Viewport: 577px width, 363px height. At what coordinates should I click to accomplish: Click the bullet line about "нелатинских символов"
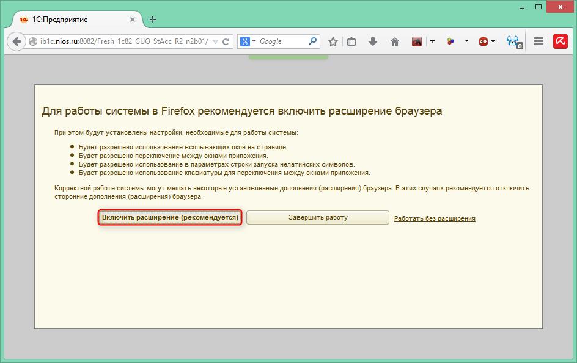click(217, 164)
